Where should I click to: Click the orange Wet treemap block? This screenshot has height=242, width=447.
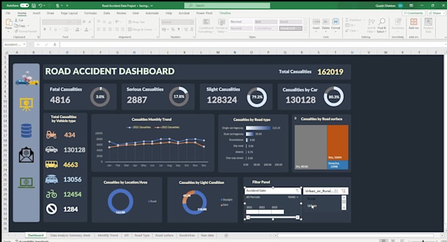click(338, 143)
